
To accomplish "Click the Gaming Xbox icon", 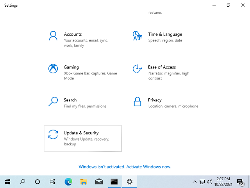I will [x=53, y=69].
